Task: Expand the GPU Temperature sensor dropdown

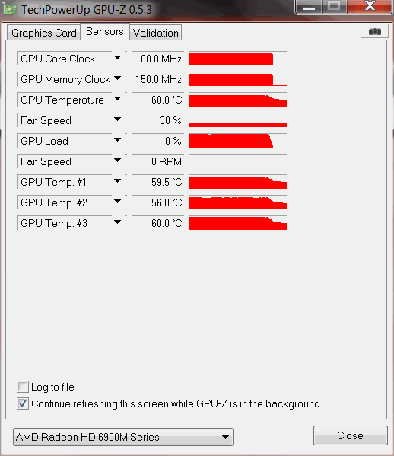Action: pos(117,99)
